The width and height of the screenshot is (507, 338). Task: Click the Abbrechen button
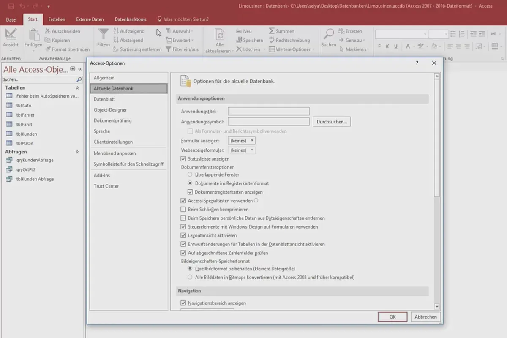pyautogui.click(x=425, y=317)
